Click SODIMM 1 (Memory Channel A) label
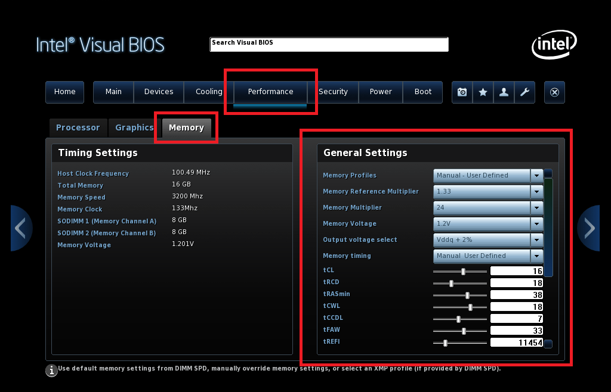The width and height of the screenshot is (611, 392). point(107,221)
